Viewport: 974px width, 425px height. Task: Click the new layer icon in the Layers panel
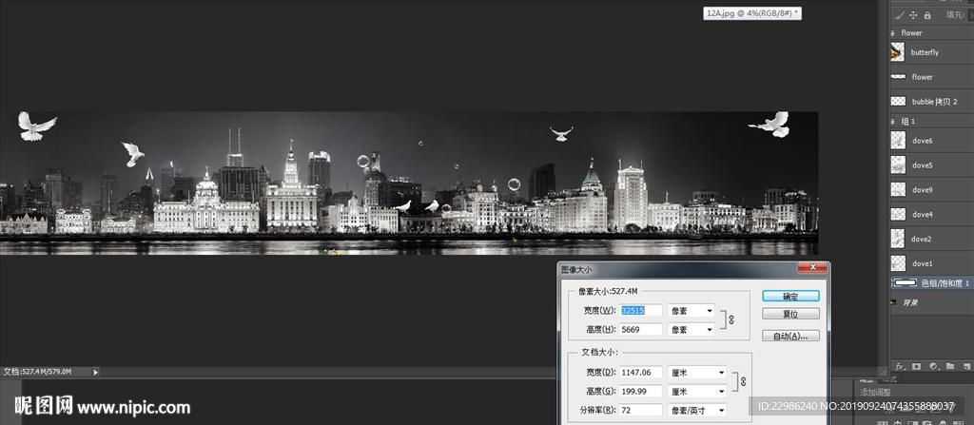966,367
